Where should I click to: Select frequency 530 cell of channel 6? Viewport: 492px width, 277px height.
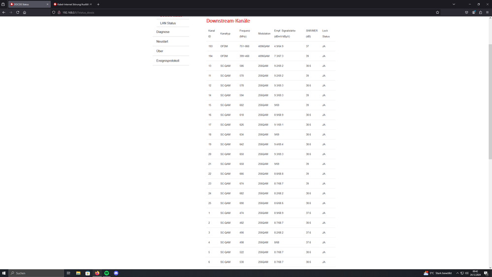[x=242, y=262]
